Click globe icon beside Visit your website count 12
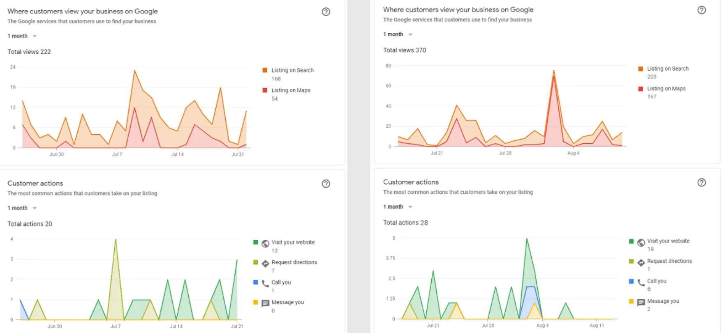This screenshot has width=722, height=333. (x=265, y=243)
